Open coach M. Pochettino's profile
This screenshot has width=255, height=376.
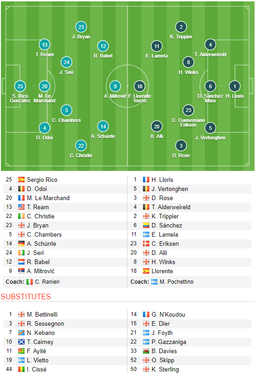(x=176, y=282)
